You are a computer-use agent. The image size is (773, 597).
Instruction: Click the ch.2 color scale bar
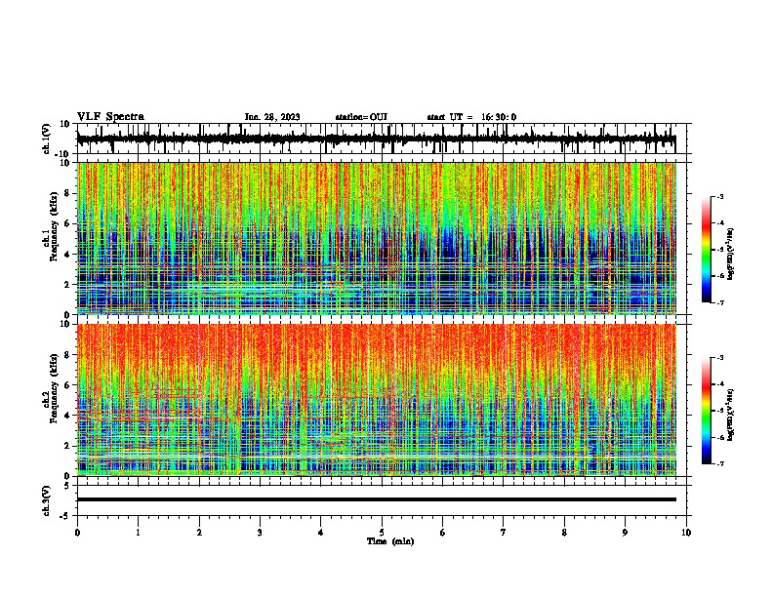(x=707, y=411)
